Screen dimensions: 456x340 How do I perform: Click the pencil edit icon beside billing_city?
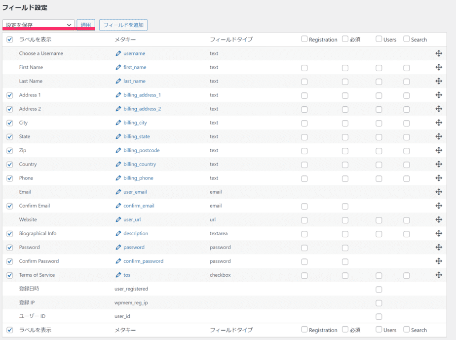118,123
